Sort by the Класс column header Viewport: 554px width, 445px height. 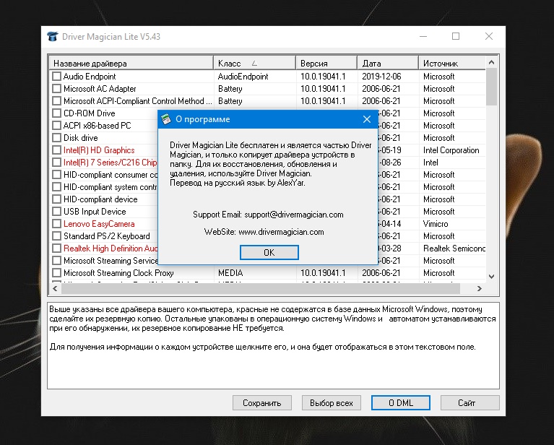(x=255, y=64)
